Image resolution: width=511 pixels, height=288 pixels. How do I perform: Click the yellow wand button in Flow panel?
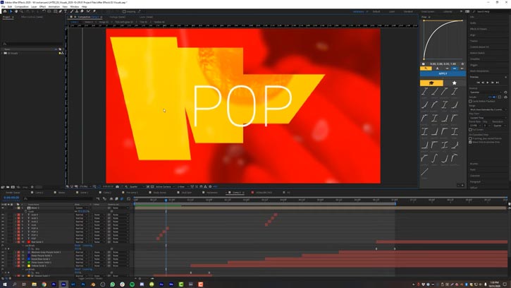point(426,68)
